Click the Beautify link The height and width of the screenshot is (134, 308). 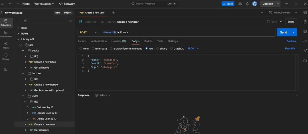(290, 49)
